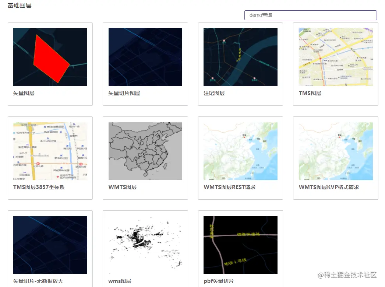
Task: Click the WMTS图层REST请求 title
Action: pyautogui.click(x=230, y=187)
